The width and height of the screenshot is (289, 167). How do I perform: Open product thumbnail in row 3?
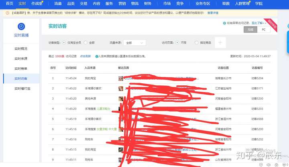(121, 99)
